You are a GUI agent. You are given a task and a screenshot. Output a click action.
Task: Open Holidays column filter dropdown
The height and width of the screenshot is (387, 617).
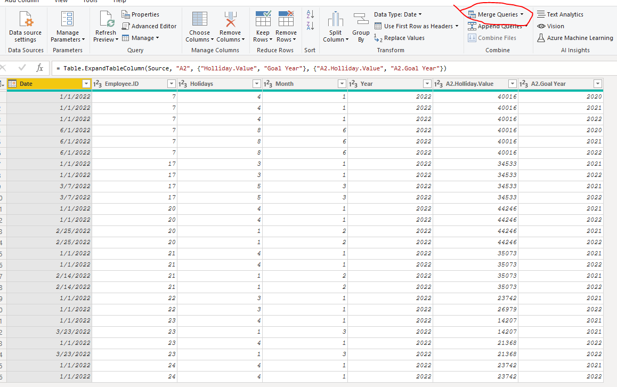[257, 84]
